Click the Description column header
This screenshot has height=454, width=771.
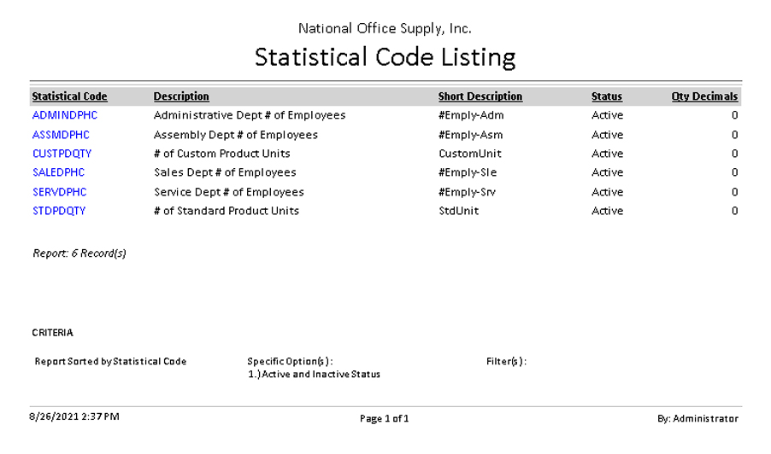coord(181,96)
